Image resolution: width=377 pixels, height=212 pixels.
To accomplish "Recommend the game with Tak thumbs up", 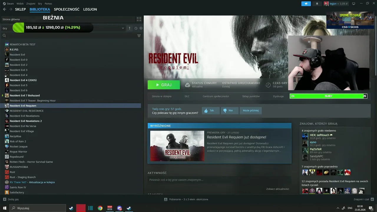I will 211,111.
